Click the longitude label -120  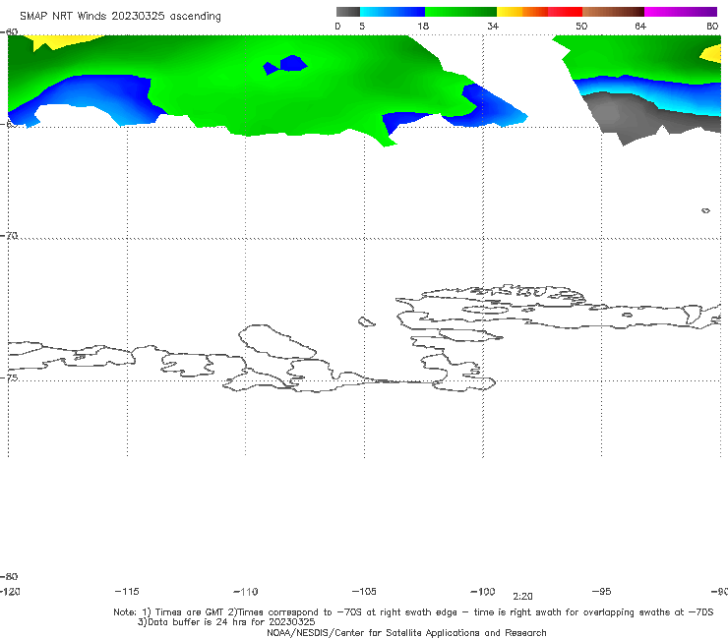tap(10, 592)
